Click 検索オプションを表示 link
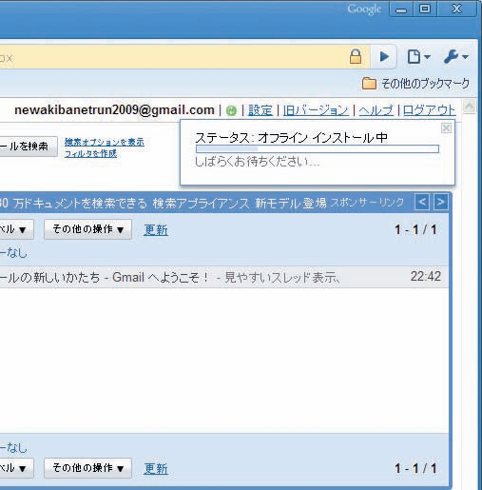 coord(105,142)
